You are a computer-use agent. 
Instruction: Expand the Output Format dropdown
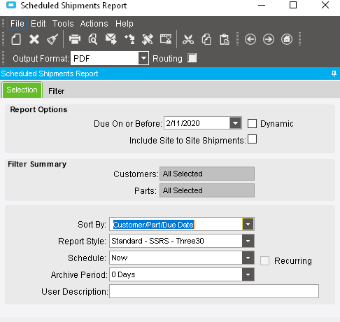coord(143,58)
